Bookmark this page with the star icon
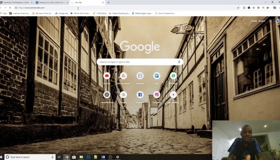The image size is (280, 160). 238,7
